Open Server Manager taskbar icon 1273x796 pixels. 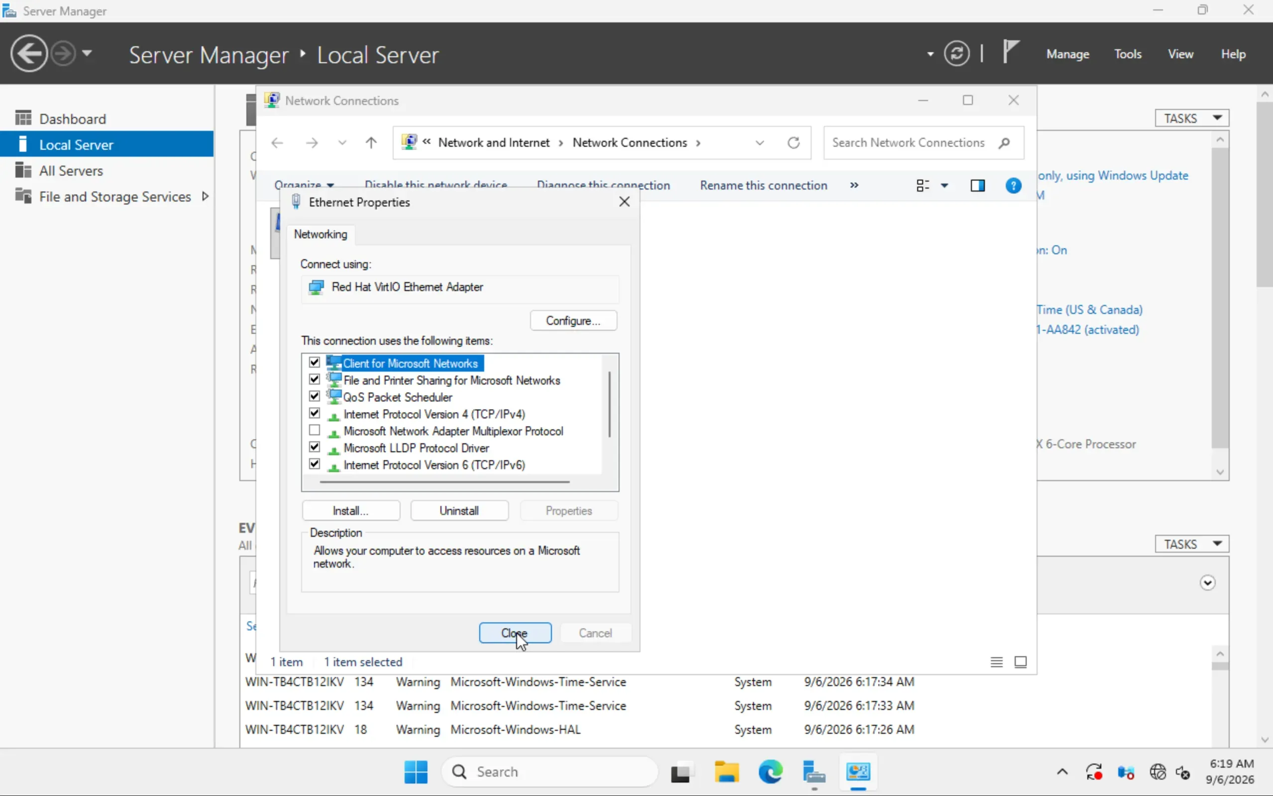(x=814, y=772)
